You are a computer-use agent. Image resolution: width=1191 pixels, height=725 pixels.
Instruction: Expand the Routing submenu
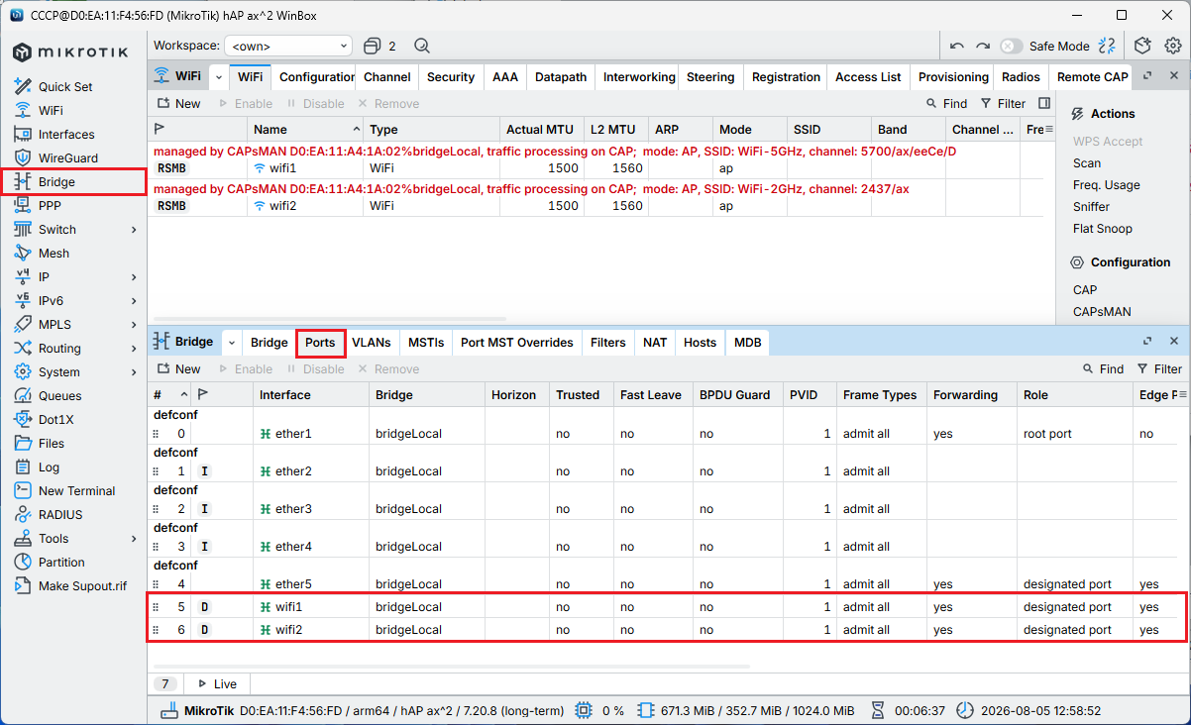click(134, 349)
